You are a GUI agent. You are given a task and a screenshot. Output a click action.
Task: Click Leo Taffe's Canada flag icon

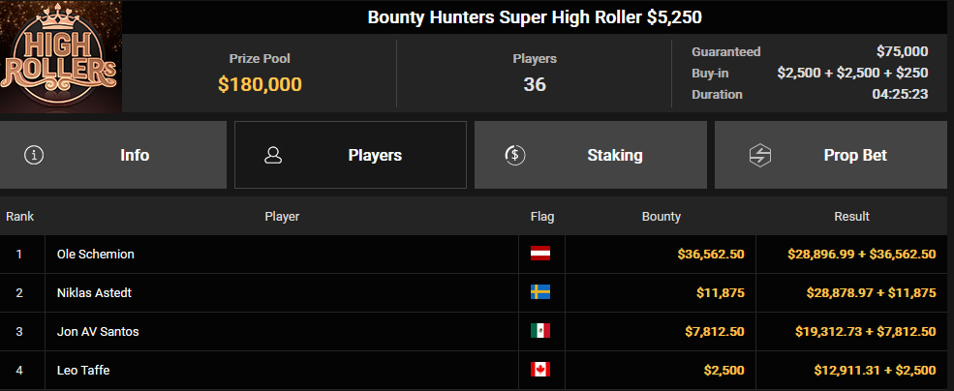(540, 370)
